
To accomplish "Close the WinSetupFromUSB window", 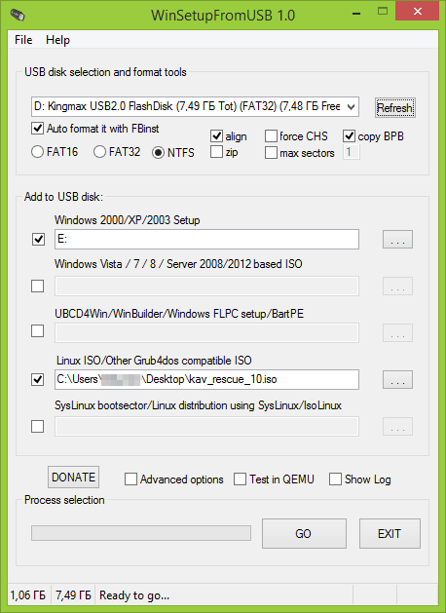I will tap(417, 11).
